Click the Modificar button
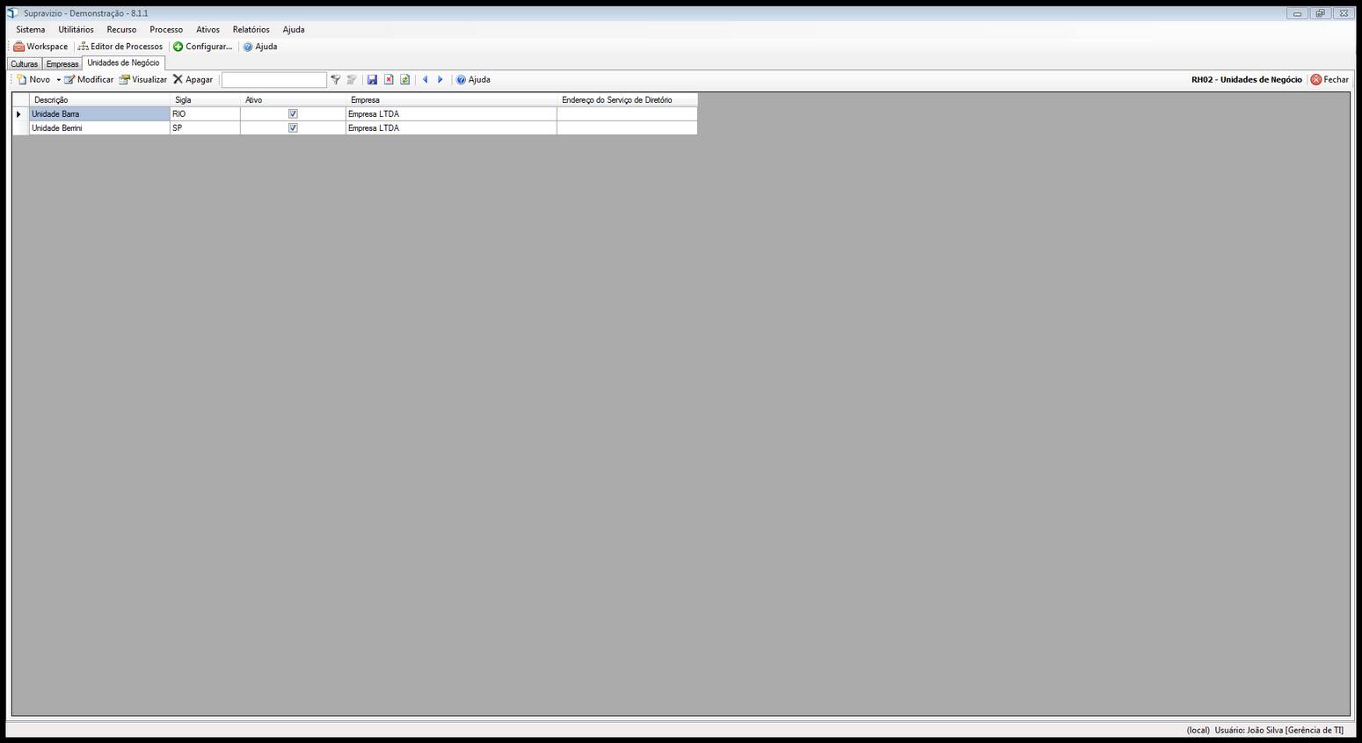 89,79
